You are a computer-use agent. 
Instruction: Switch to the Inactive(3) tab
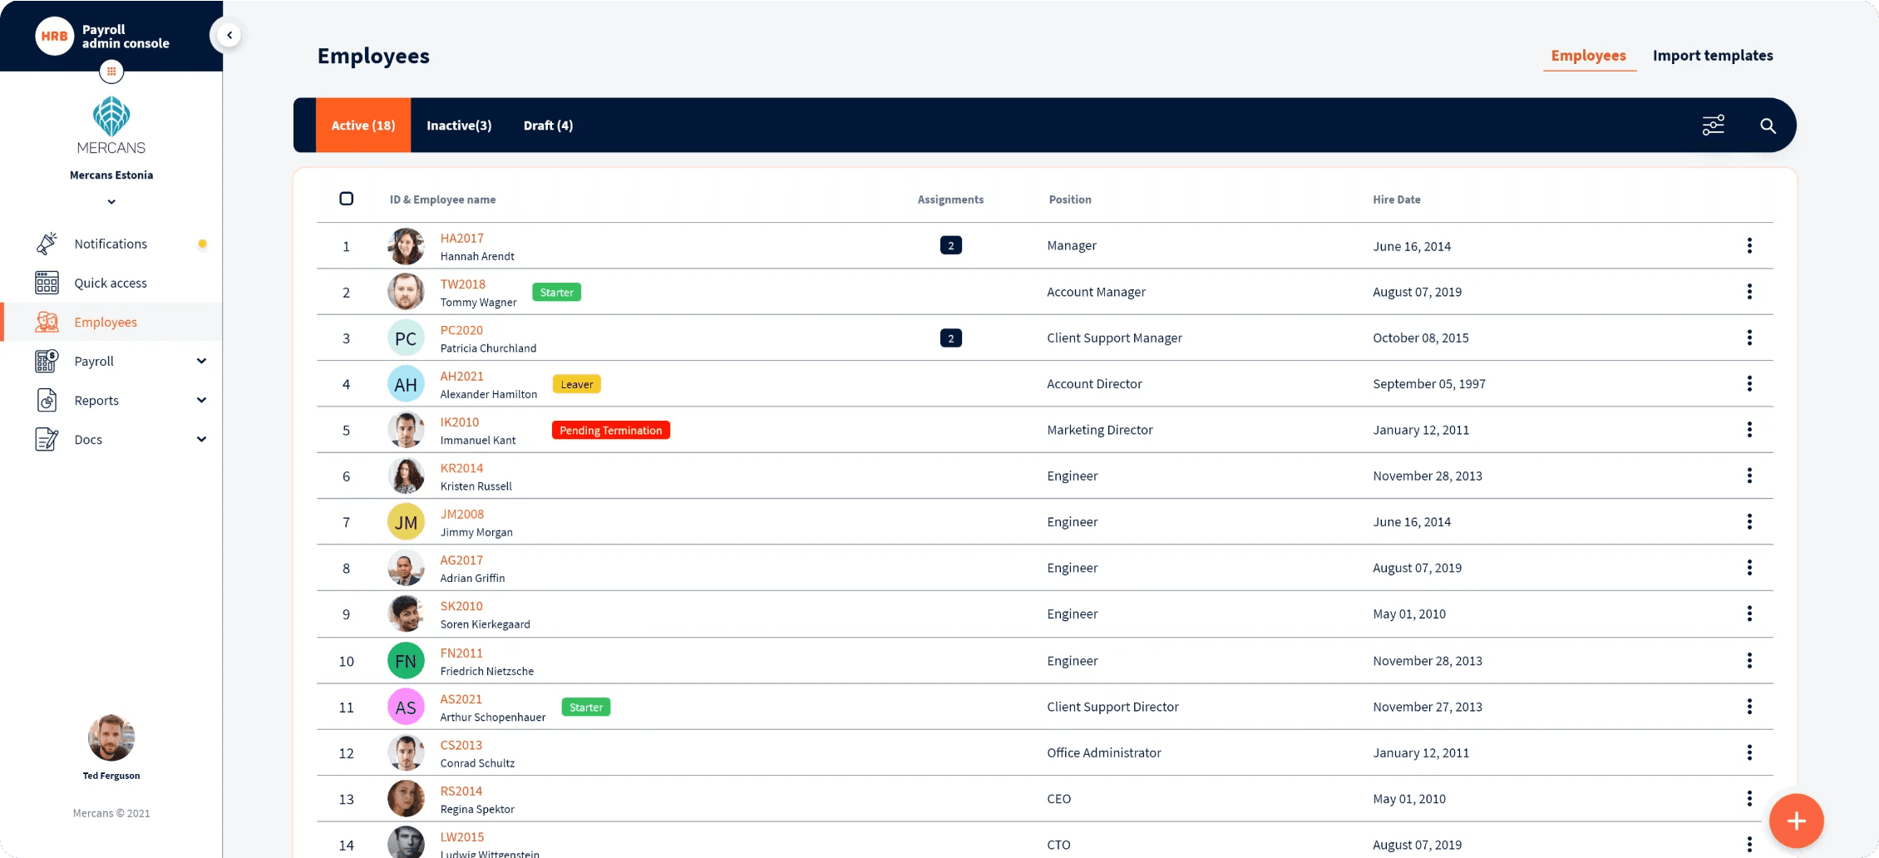coord(459,126)
